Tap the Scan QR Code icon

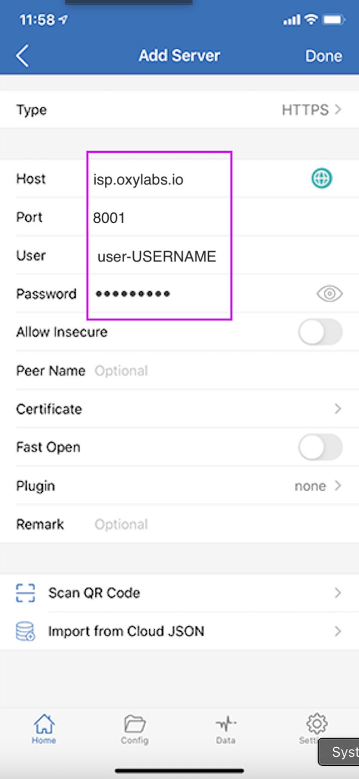pos(26,593)
